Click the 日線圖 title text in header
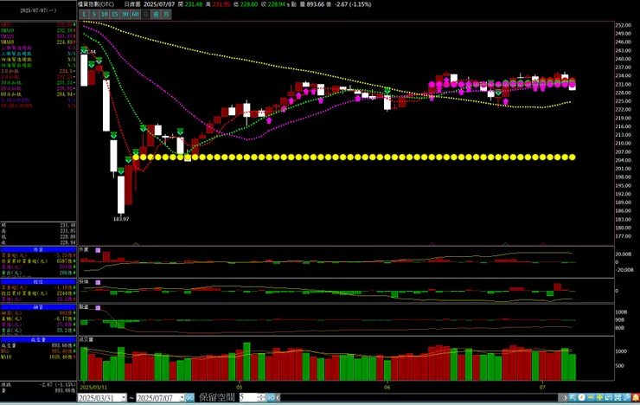Viewport: 640px width, 405px height. pyautogui.click(x=132, y=4)
